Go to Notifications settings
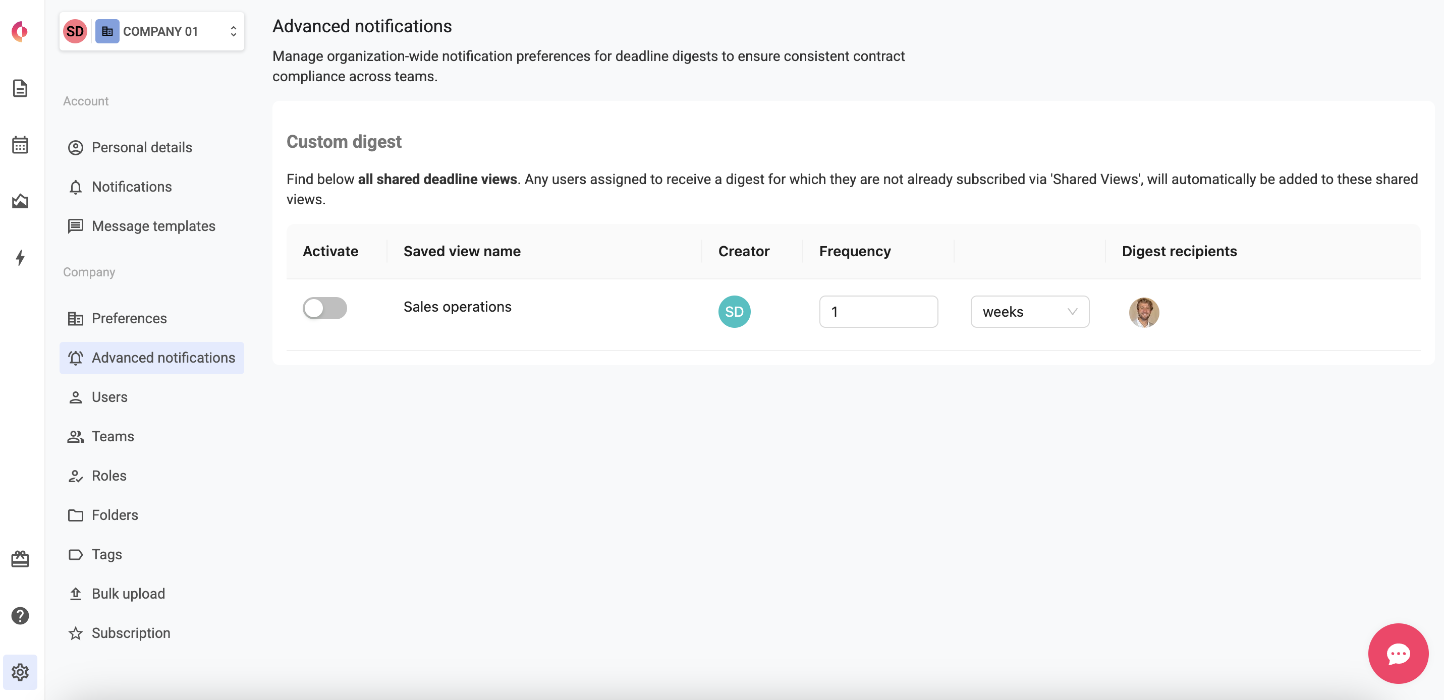 (x=151, y=187)
